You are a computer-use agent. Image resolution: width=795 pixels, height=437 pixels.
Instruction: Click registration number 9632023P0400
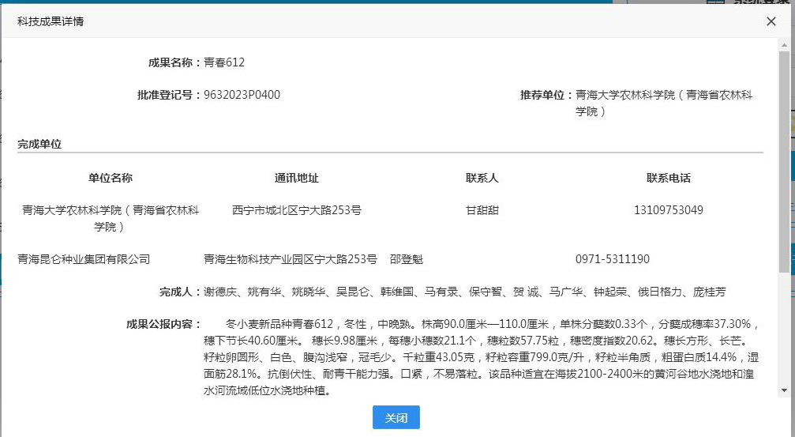(242, 95)
